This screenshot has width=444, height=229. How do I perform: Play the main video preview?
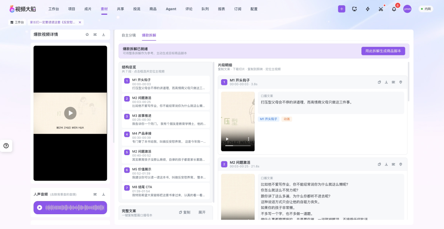tap(70, 113)
